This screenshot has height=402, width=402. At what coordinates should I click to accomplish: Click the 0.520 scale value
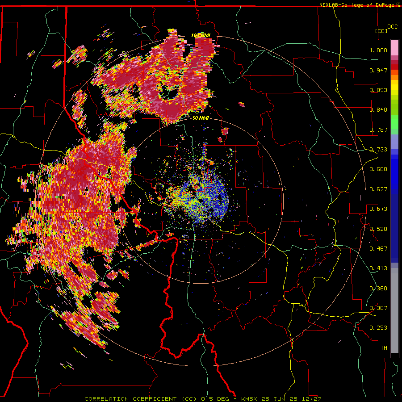coord(378,229)
